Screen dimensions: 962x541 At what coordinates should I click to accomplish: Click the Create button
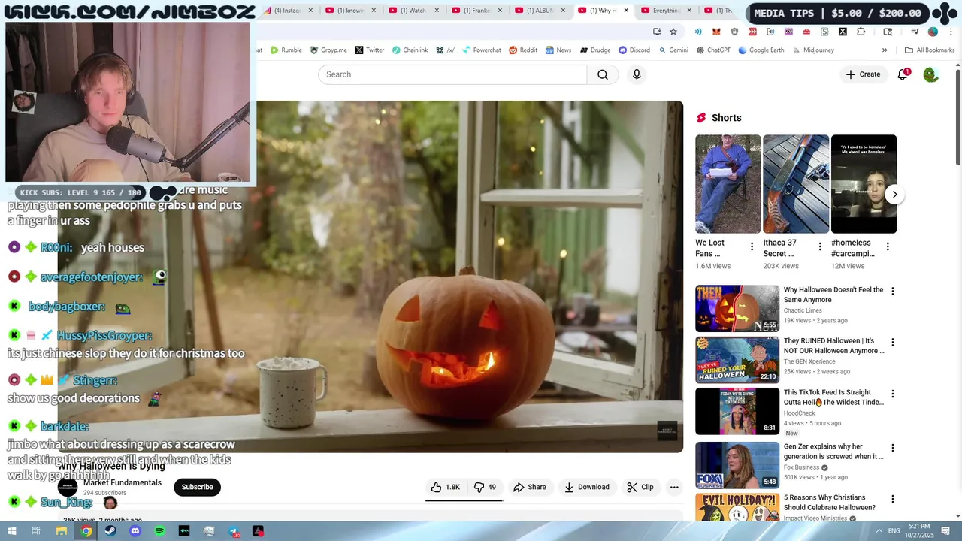(x=863, y=74)
